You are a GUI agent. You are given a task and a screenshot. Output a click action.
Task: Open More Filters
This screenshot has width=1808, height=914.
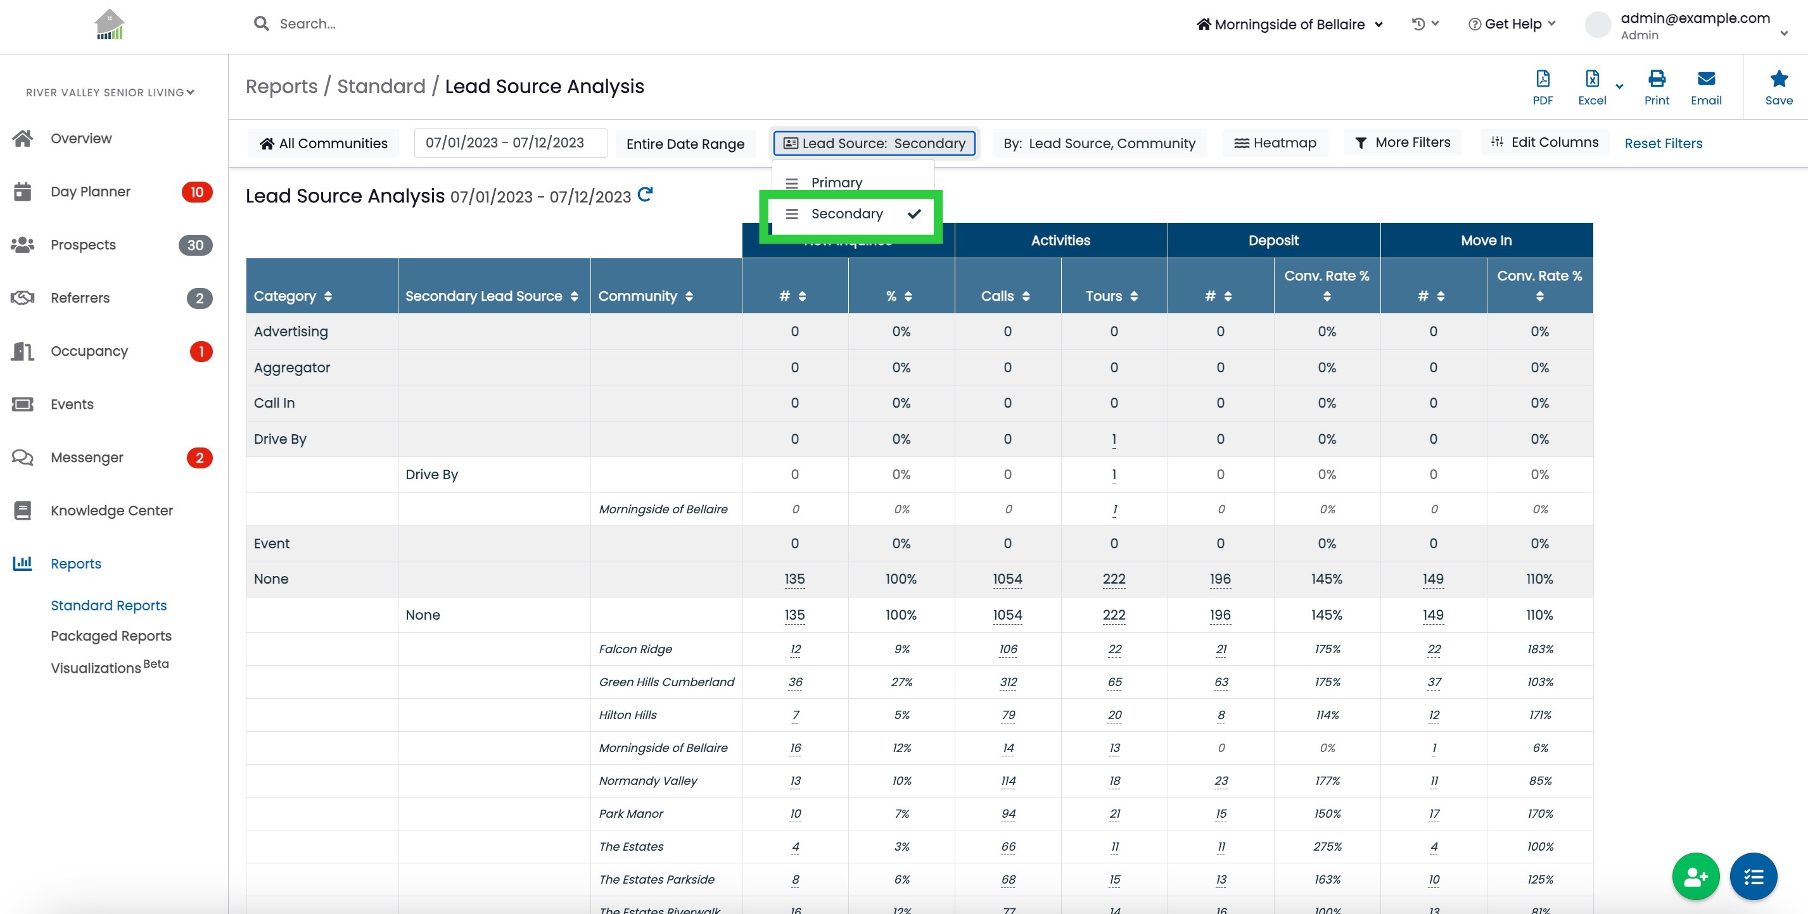coord(1402,142)
